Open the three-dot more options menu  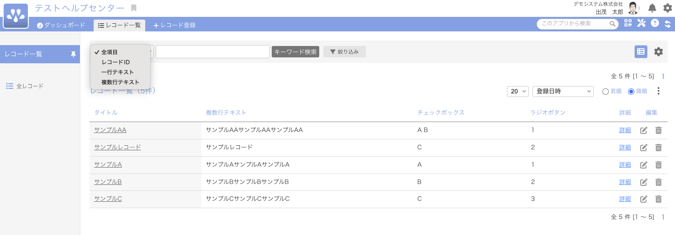(x=658, y=91)
